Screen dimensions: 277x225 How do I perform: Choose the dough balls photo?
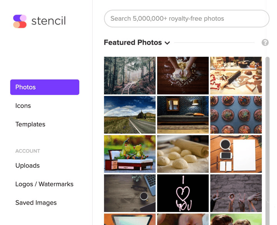pyautogui.click(x=183, y=154)
